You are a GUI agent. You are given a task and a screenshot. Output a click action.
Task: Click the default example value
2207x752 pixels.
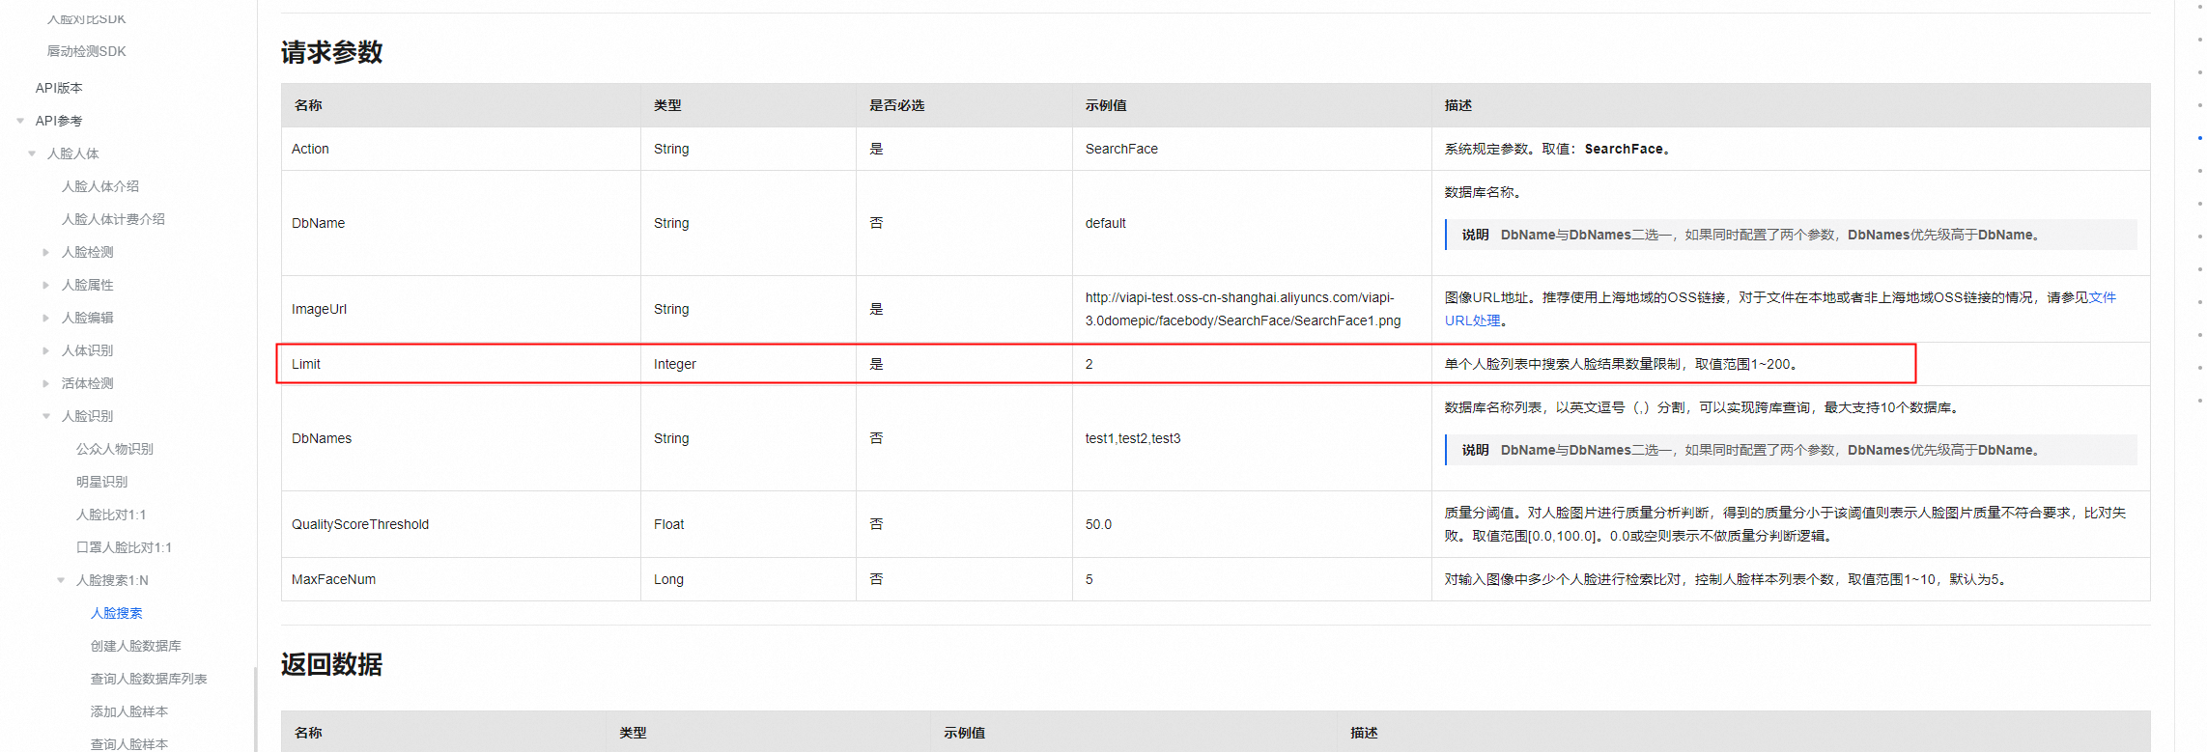click(1105, 223)
